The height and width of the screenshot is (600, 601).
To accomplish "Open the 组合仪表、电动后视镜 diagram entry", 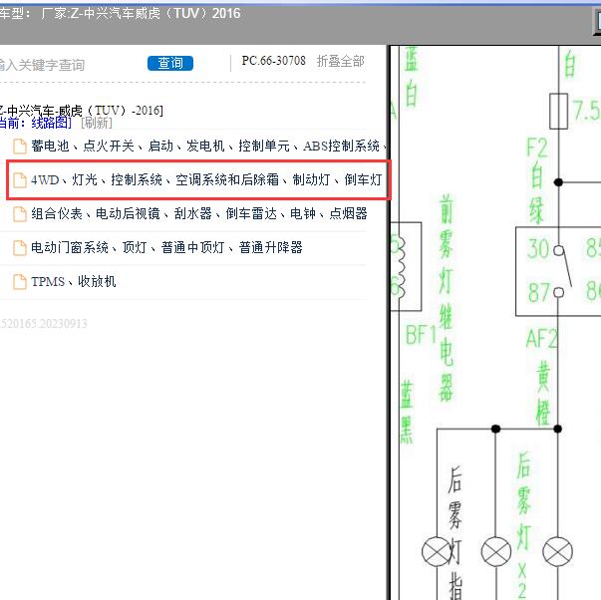I will pos(199,213).
